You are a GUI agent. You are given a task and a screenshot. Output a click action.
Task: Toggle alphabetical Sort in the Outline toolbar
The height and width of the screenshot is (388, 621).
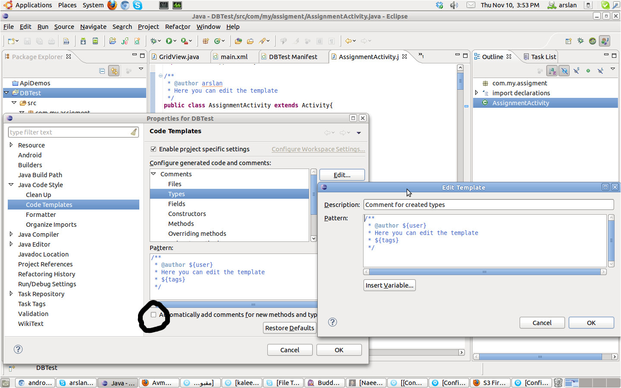(x=552, y=71)
